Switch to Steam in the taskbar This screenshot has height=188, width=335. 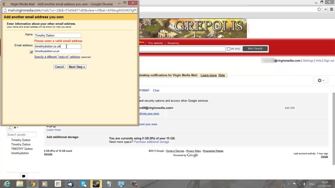pos(96,184)
